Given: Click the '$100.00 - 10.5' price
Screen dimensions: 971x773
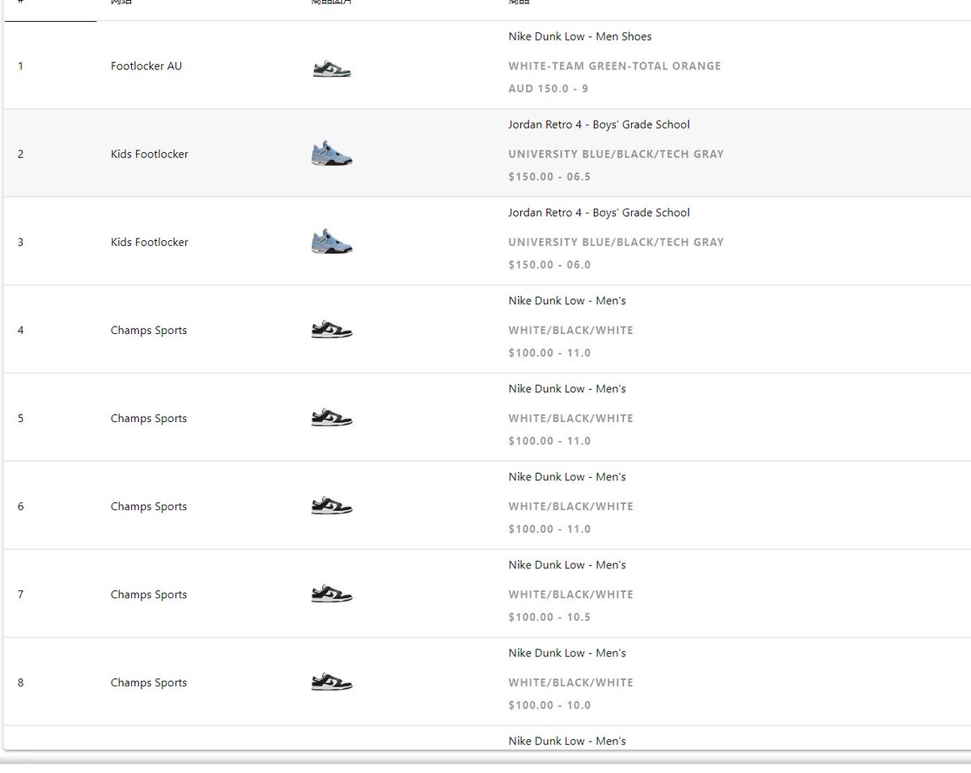Looking at the screenshot, I should 549,617.
